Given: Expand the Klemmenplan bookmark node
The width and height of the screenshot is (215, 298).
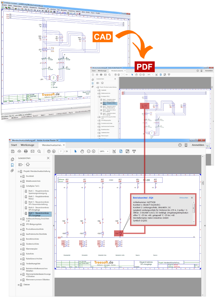Looking at the screenshot, I should 21,249.
